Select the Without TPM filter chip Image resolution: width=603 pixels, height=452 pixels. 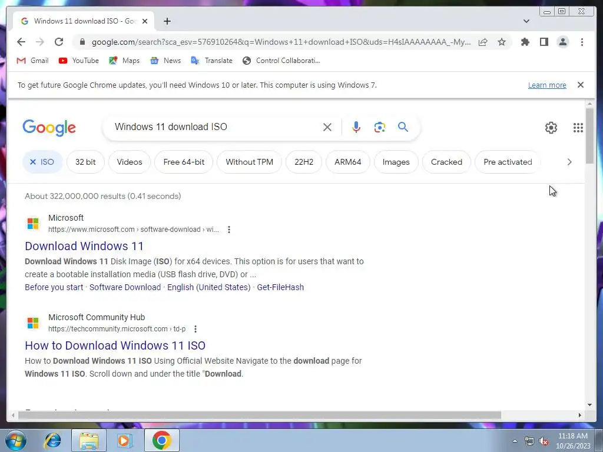pyautogui.click(x=249, y=162)
